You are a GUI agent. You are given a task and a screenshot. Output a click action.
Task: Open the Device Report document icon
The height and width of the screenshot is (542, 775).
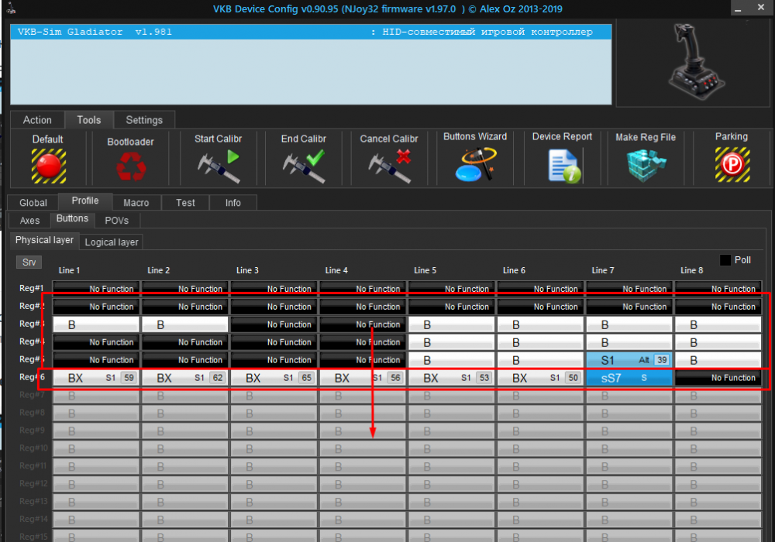pos(563,166)
